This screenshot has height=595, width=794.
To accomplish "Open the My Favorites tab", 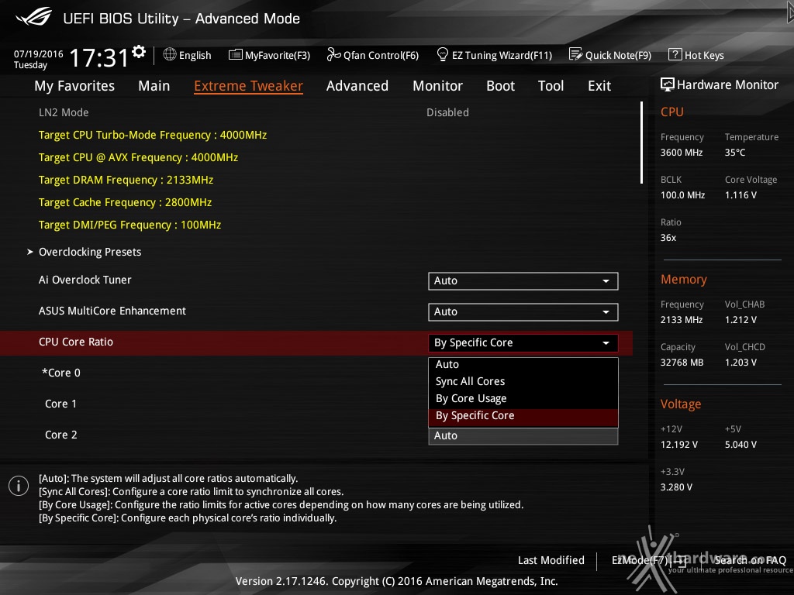I will click(x=74, y=86).
